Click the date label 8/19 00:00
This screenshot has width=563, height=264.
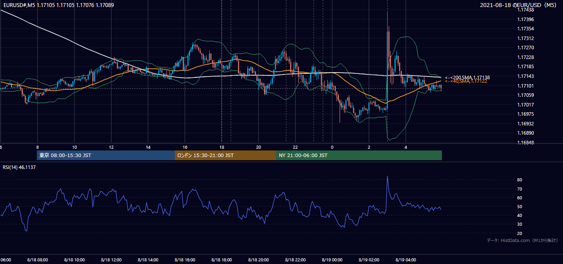(x=332, y=260)
